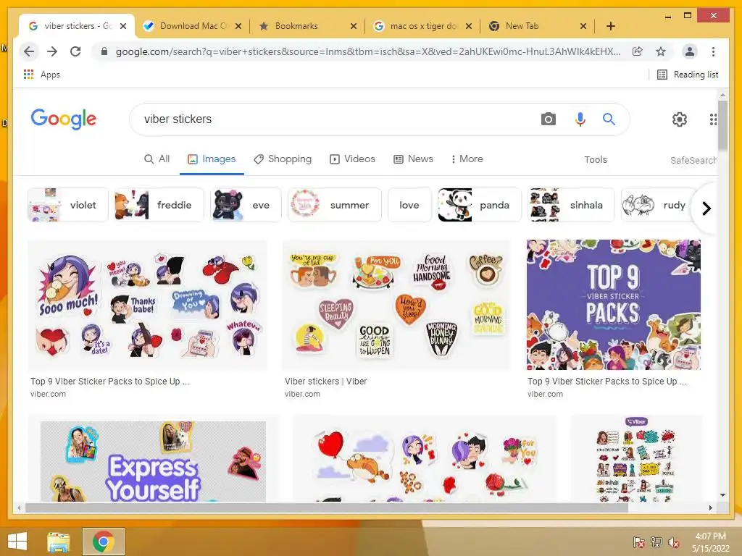Search by image camera icon

[548, 119]
